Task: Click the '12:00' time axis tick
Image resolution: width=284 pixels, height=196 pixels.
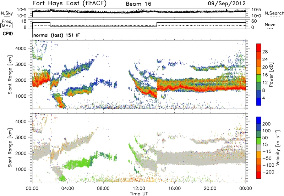Action: (139, 189)
